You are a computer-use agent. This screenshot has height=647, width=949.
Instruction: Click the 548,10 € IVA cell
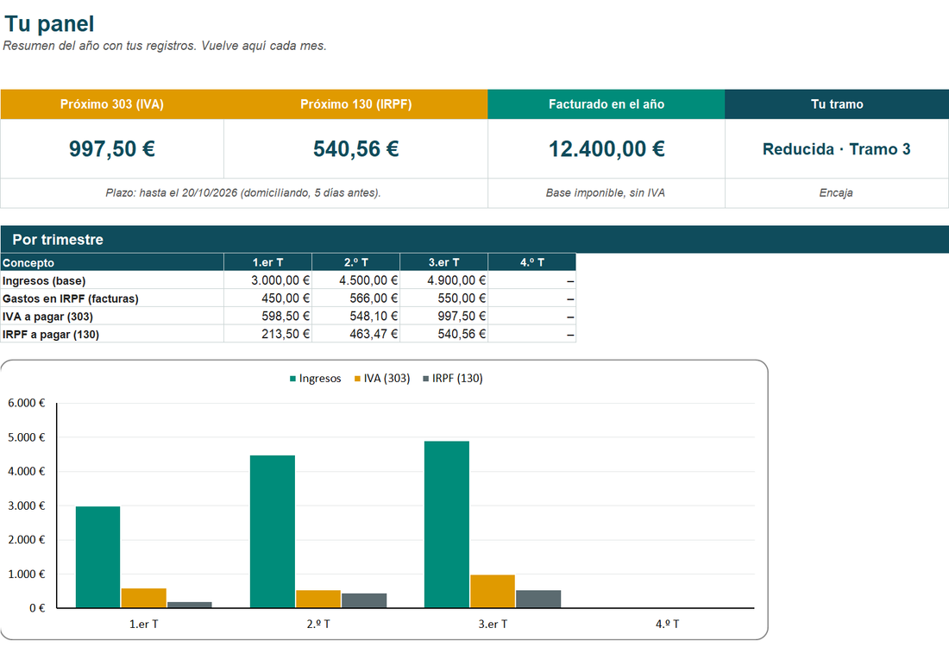tap(355, 316)
